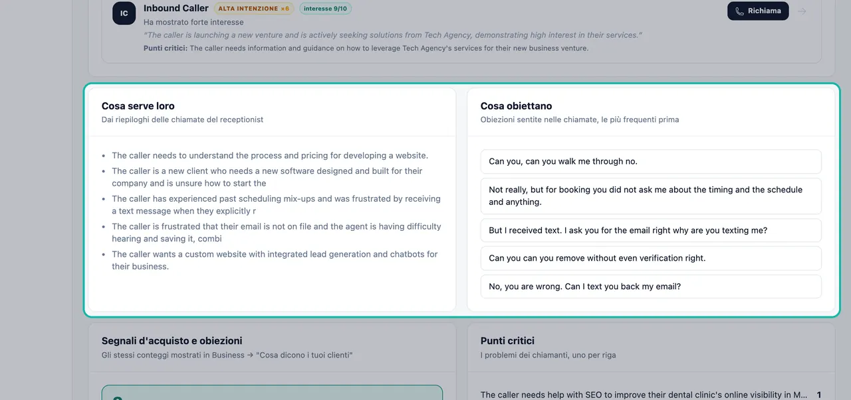Click objection 'remove without even verification right'
851x400 pixels.
pyautogui.click(x=651, y=258)
